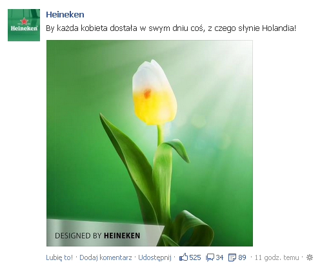This screenshot has width=331, height=271.
Task: Click the small Heineken wordmark in avatar
Action: click(x=24, y=28)
